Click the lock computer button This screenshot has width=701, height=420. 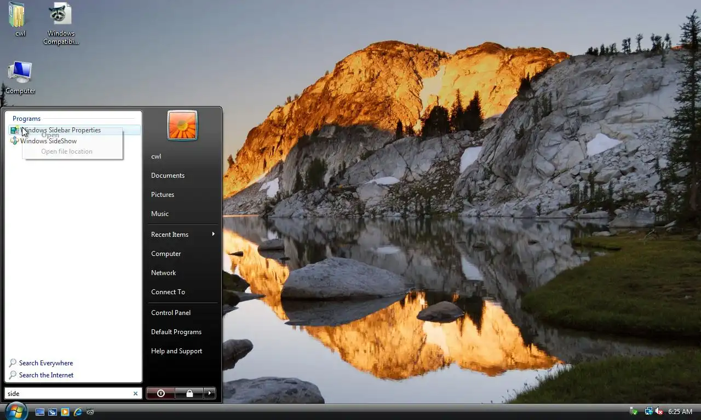point(189,393)
